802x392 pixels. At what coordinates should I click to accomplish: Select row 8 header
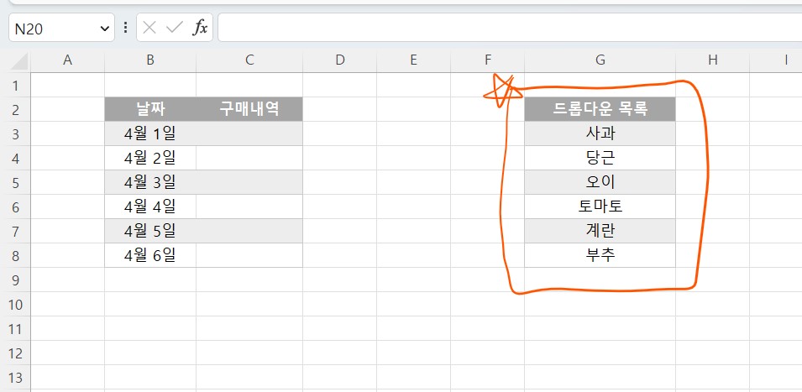pos(15,255)
